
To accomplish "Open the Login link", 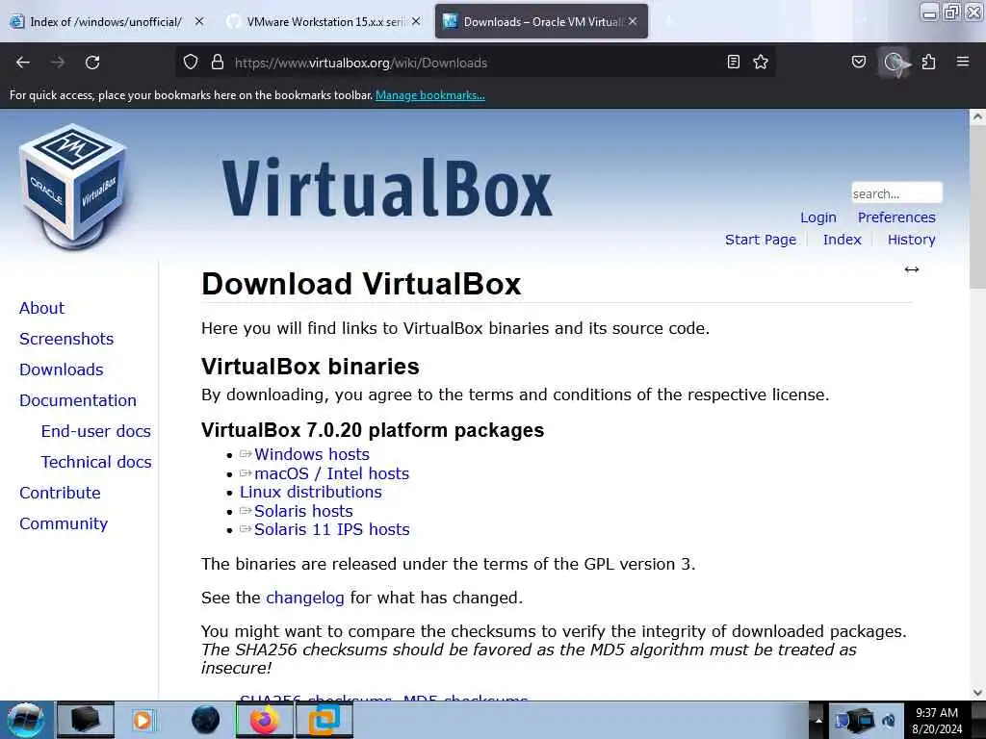I will (x=818, y=217).
